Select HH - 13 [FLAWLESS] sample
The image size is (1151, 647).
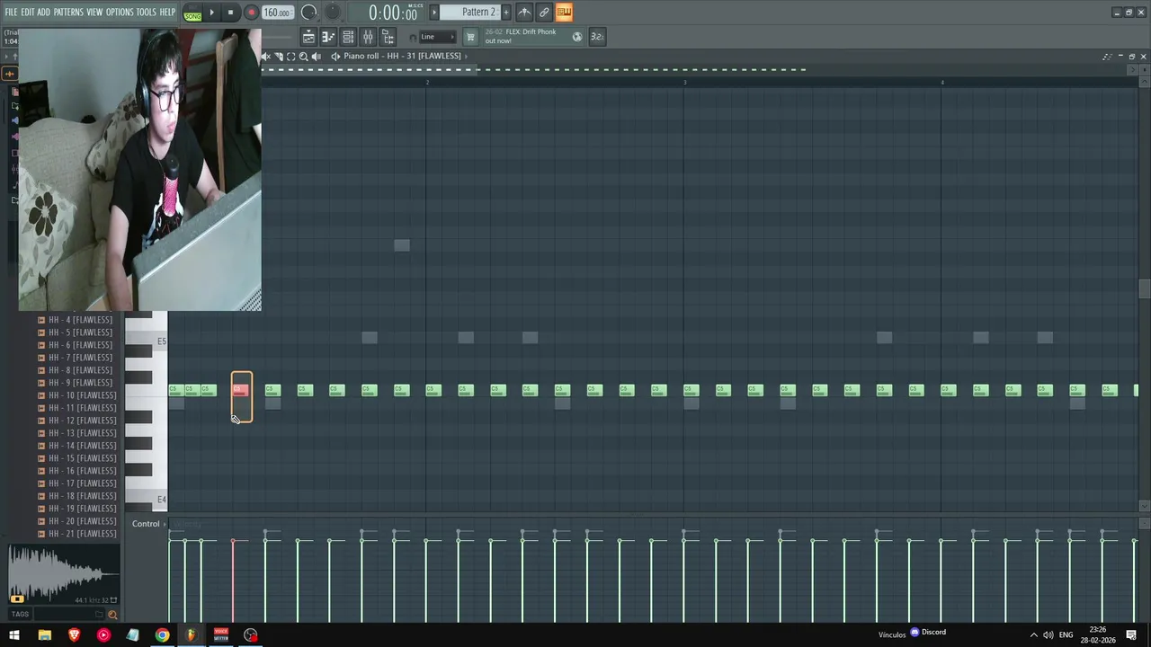(82, 433)
